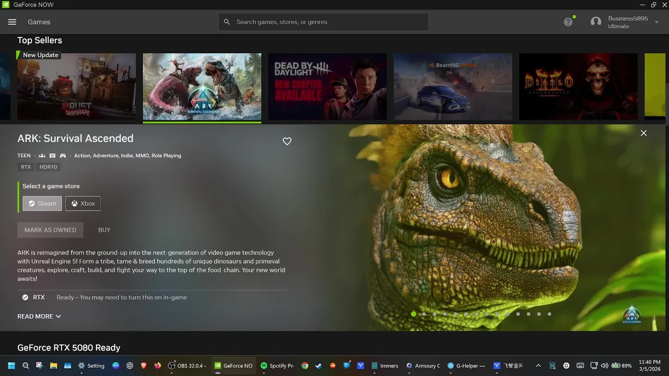The image size is (669, 376).
Task: Click the search magnifier icon
Action: click(227, 22)
